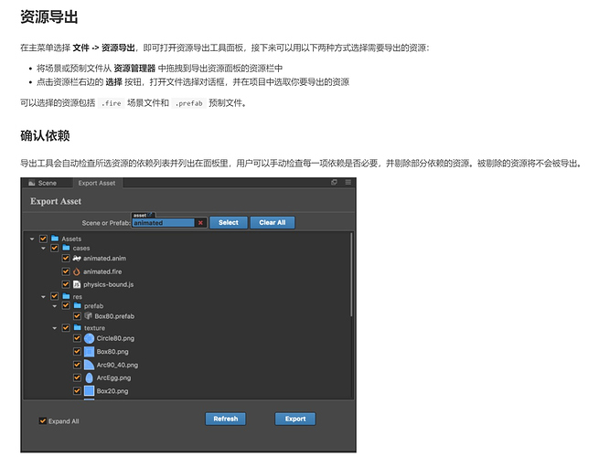Screen dimensions: 599x457
Task: Click the prefab folder icon
Action: click(x=77, y=305)
